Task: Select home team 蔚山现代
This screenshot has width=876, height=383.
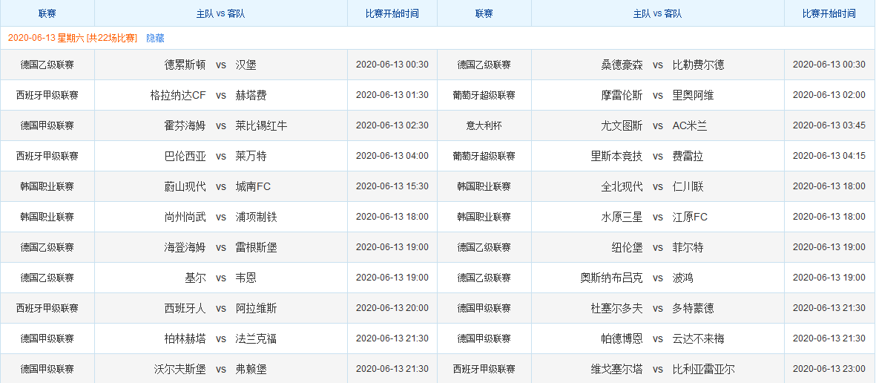Action: pyautogui.click(x=185, y=186)
